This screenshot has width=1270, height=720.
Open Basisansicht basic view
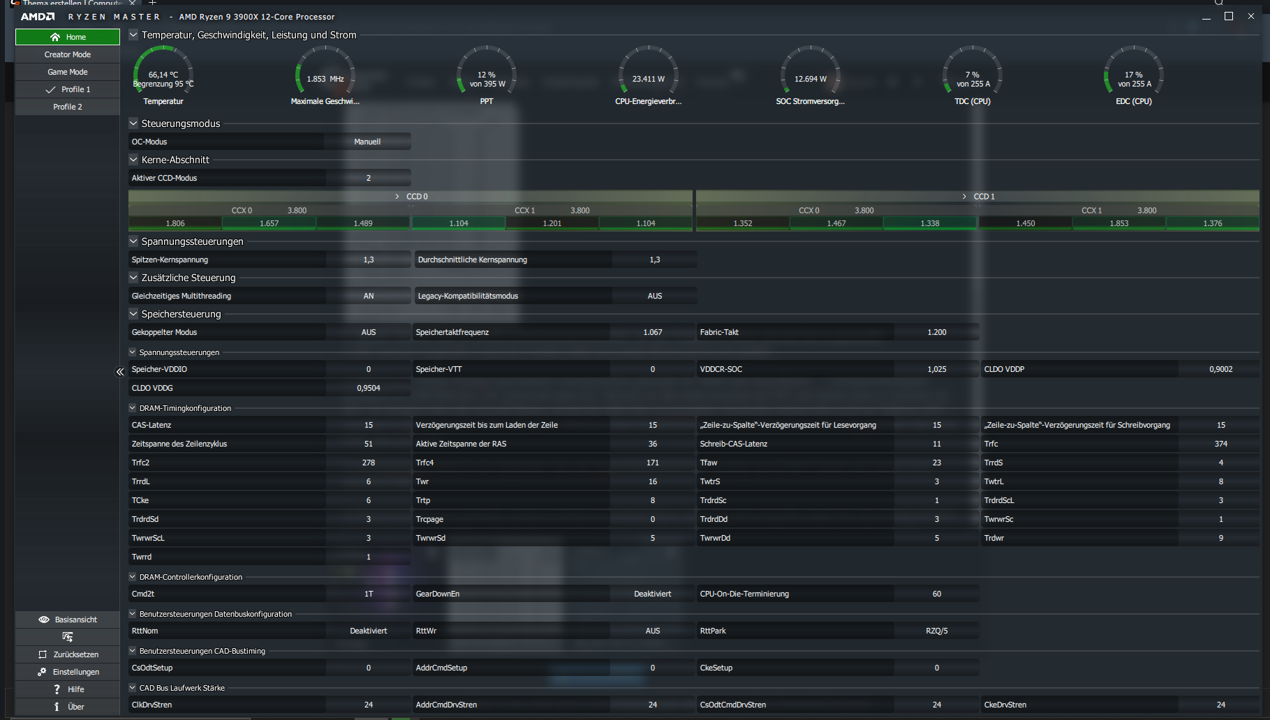pyautogui.click(x=68, y=620)
